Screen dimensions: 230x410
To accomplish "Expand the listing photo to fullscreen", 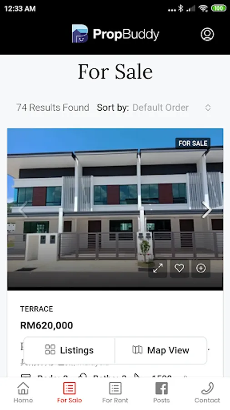I will (158, 268).
